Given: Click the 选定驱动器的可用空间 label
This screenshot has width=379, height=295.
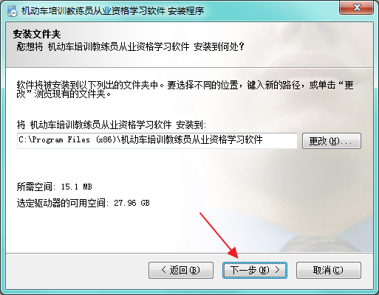Looking at the screenshot, I should pos(61,203).
